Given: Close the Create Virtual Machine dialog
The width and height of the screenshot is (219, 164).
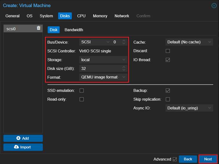Looking at the screenshot, I should click(x=214, y=5).
